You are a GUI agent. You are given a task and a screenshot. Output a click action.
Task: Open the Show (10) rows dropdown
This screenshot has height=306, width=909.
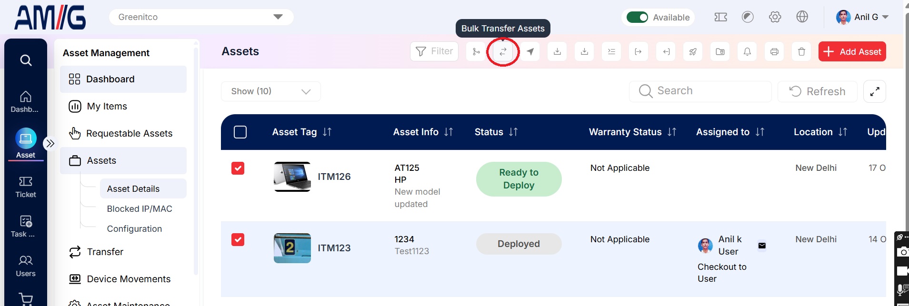pyautogui.click(x=271, y=91)
